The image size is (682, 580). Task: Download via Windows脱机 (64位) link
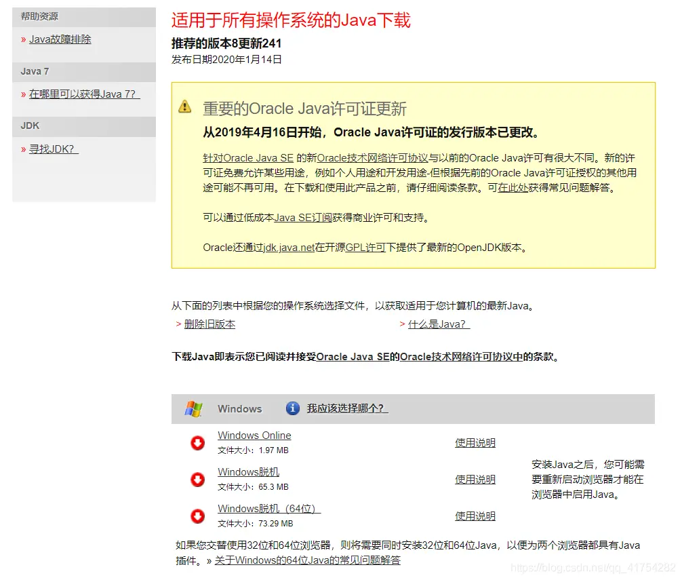(x=269, y=508)
